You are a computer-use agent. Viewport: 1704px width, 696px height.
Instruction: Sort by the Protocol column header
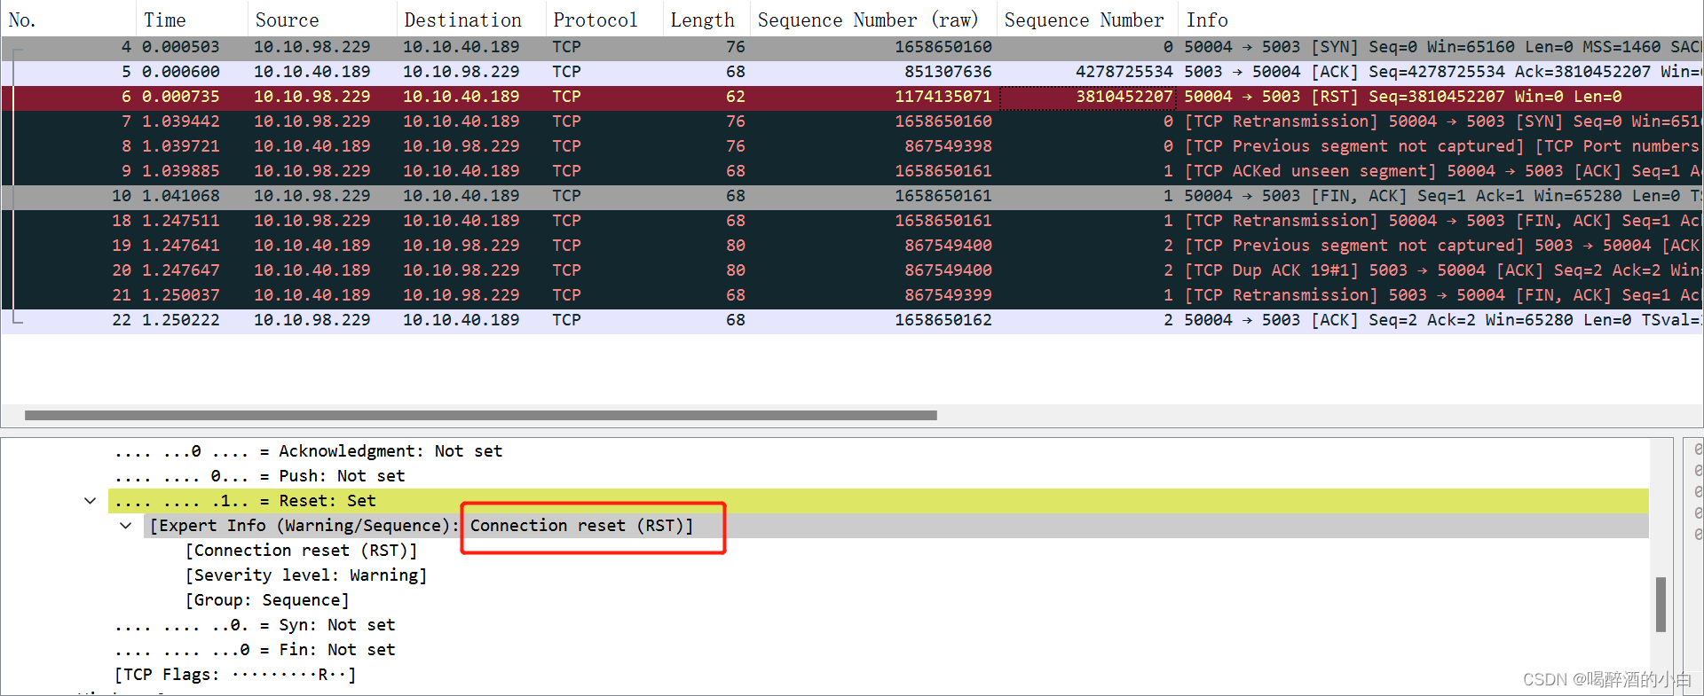point(604,20)
